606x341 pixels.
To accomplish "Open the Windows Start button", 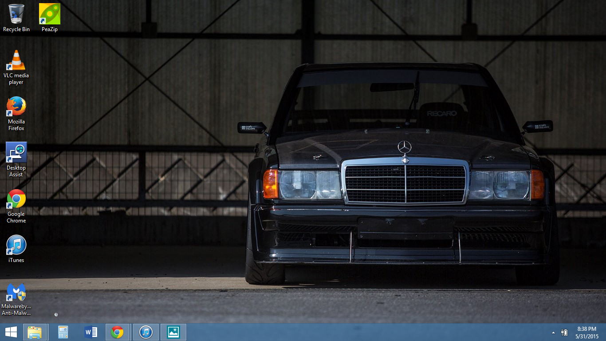I will click(11, 332).
